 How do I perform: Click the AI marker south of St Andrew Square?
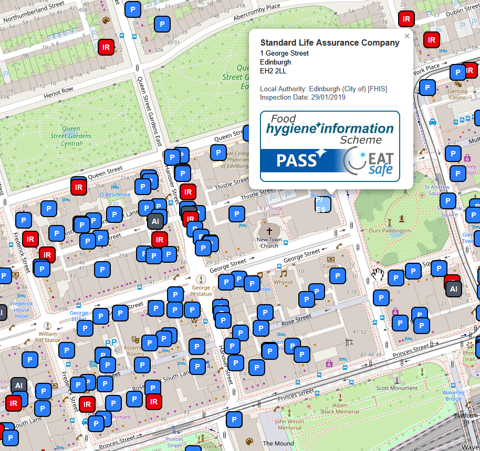(x=453, y=288)
